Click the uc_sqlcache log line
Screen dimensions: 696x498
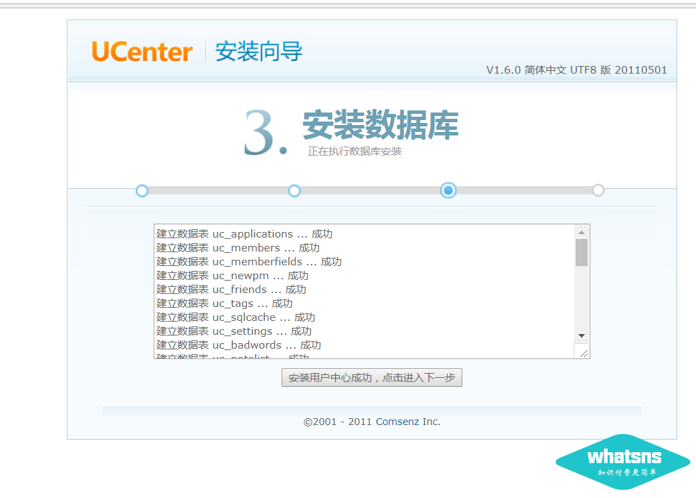tap(236, 317)
